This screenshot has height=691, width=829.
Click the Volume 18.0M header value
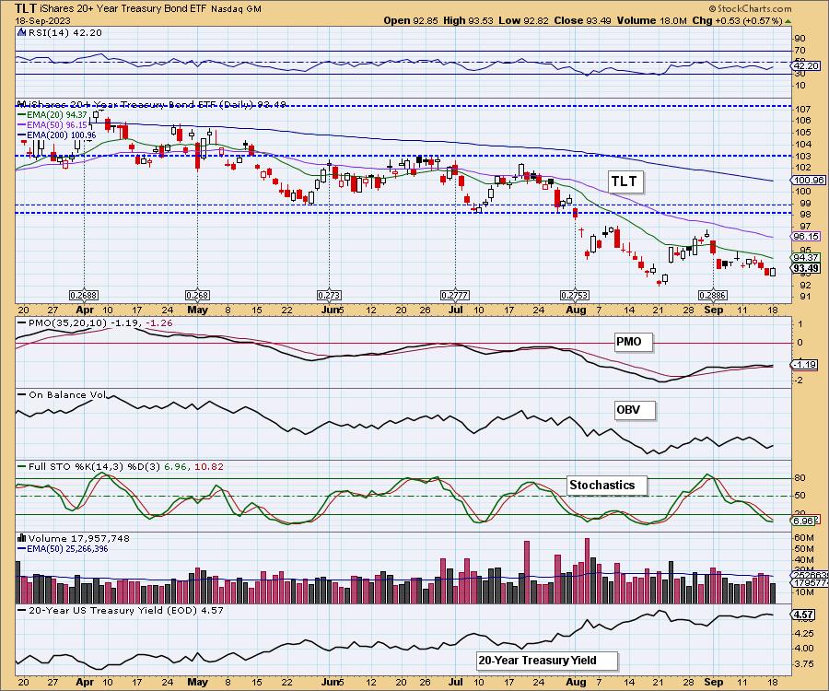(x=651, y=20)
